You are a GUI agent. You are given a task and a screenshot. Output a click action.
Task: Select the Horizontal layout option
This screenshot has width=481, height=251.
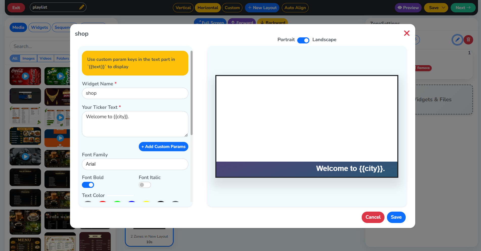[x=208, y=8]
